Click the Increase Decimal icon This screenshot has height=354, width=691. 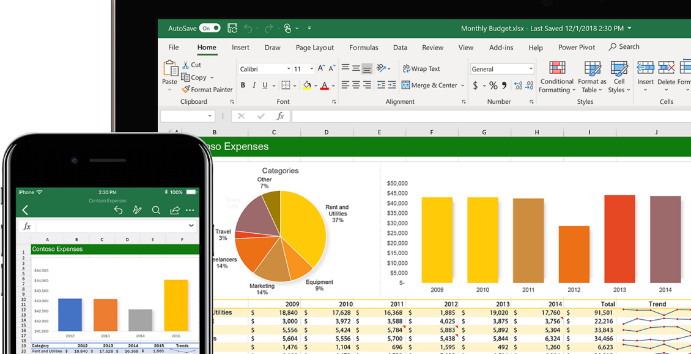(518, 85)
